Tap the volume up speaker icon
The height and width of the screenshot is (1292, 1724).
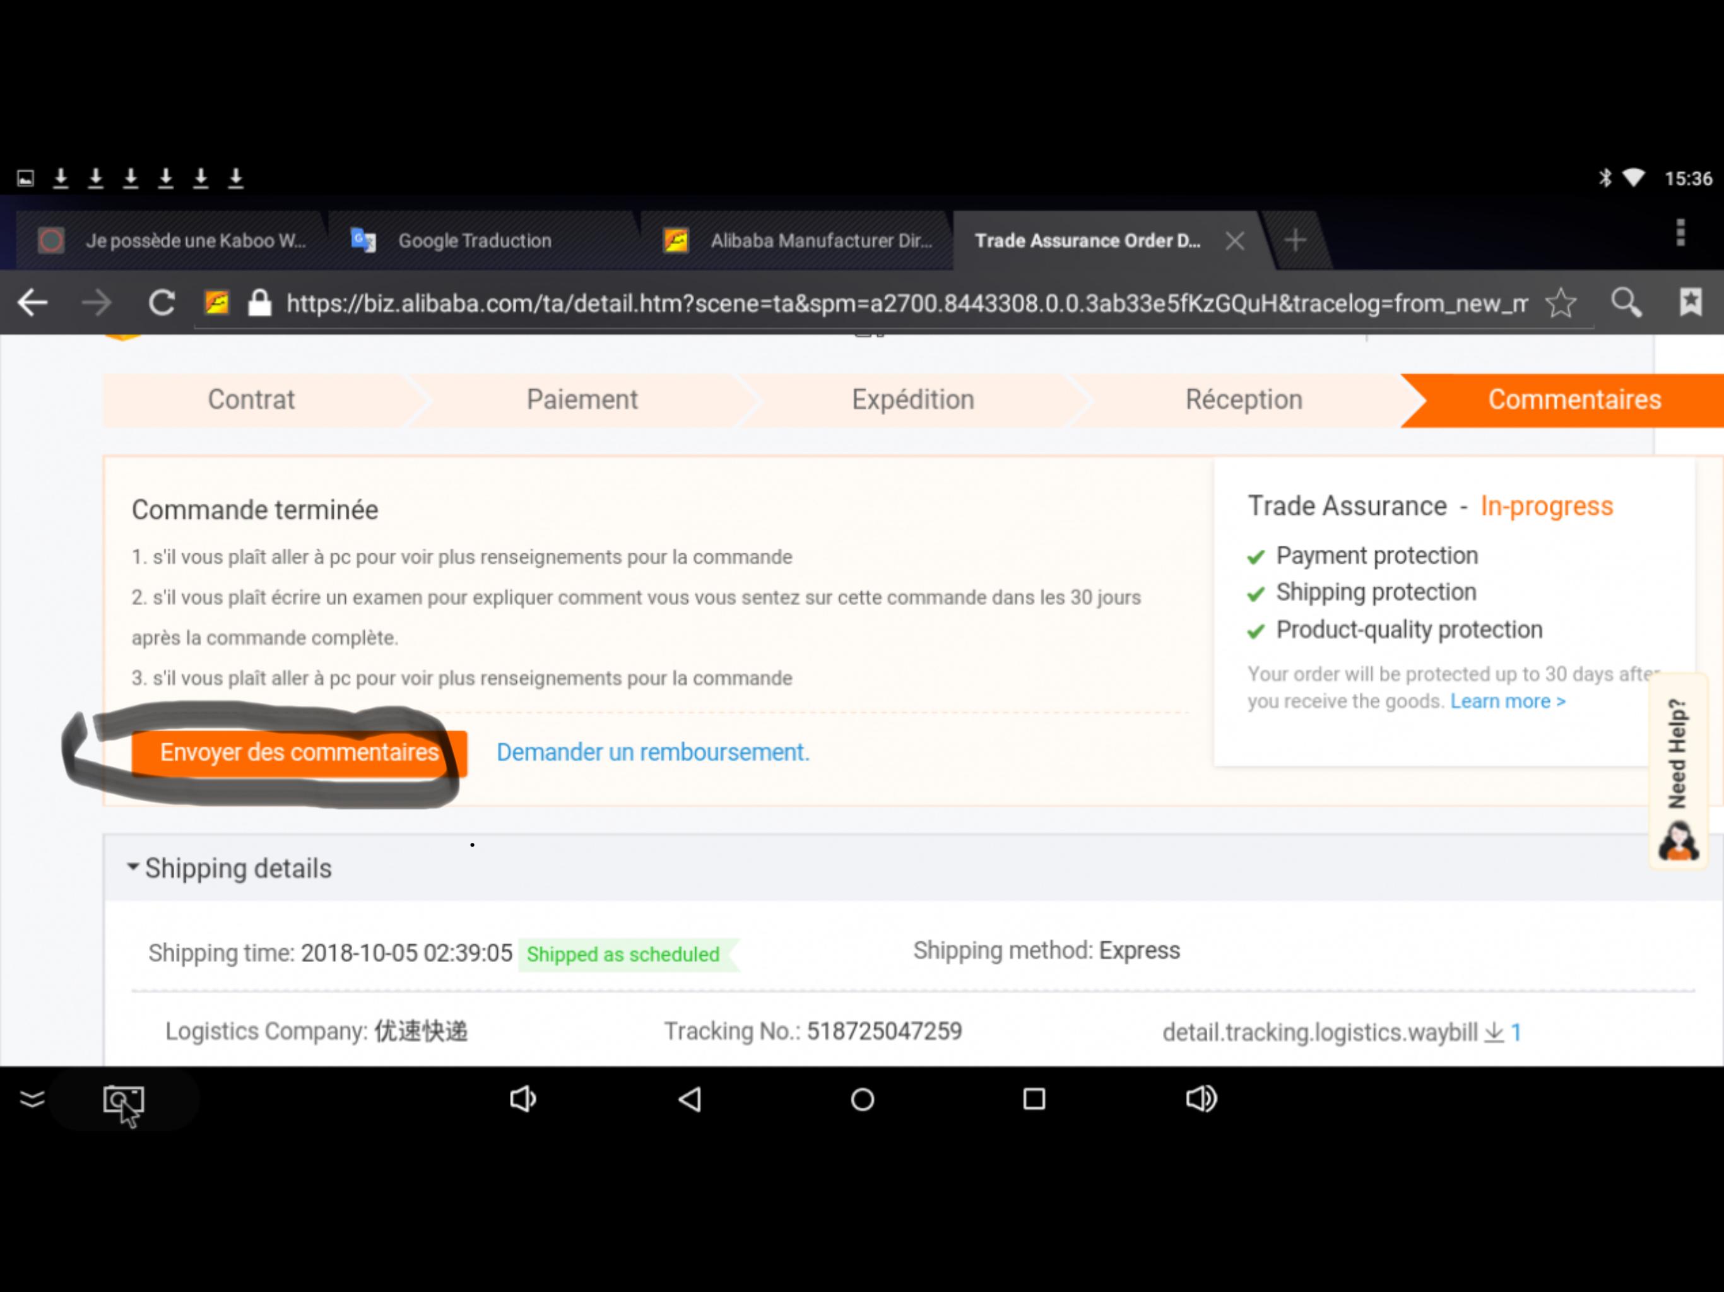point(1201,1100)
